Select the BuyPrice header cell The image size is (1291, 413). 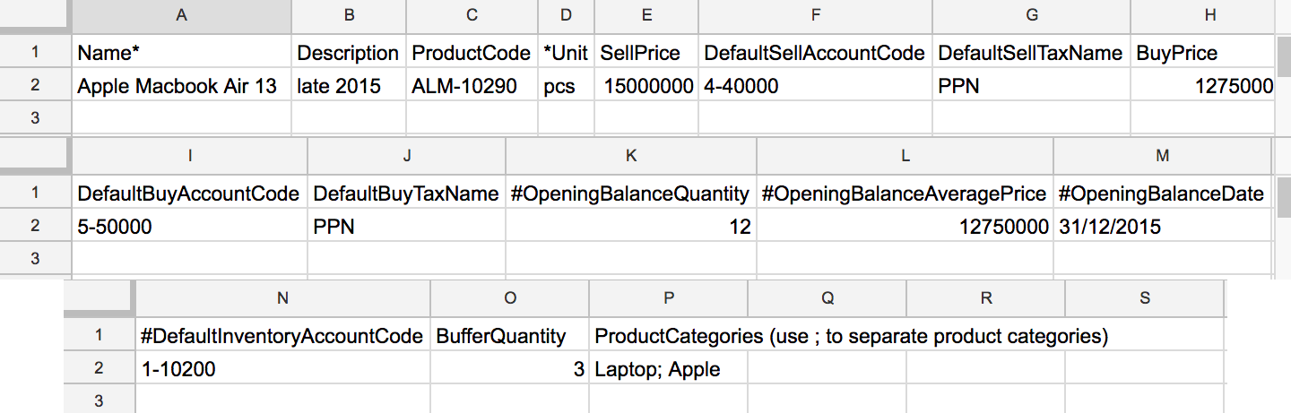pyautogui.click(x=1201, y=53)
